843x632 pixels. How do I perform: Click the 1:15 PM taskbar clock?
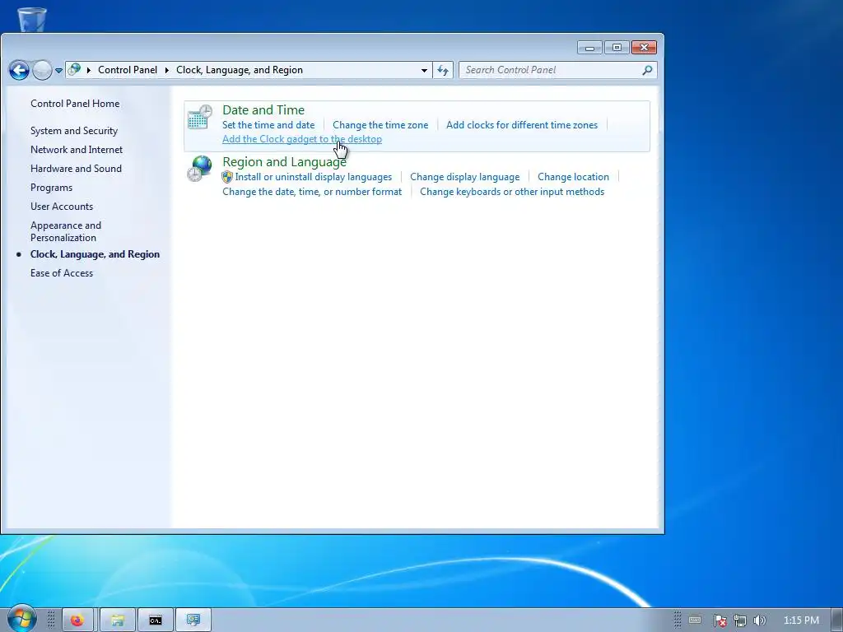[x=801, y=620]
